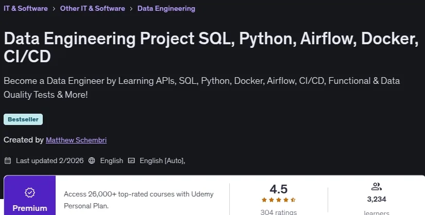Open the IT & Software breadcrumb

pyautogui.click(x=26, y=8)
